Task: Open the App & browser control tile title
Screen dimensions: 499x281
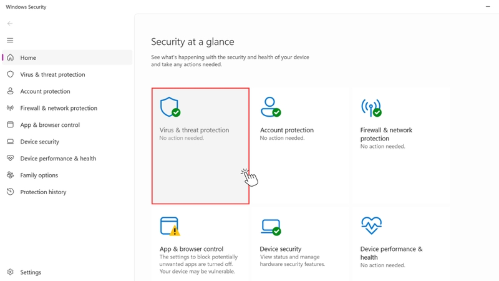Action: click(x=191, y=249)
